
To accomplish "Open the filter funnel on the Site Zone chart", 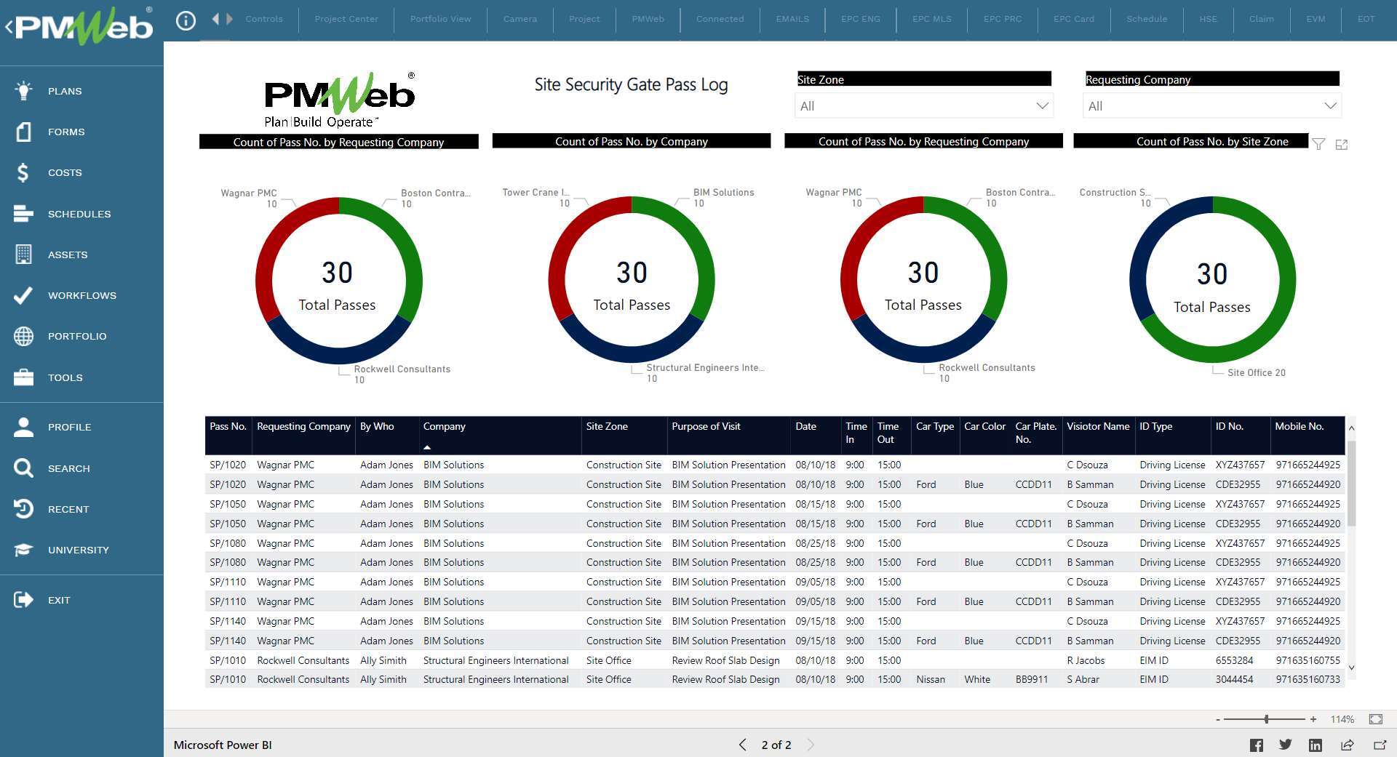I will (1318, 144).
